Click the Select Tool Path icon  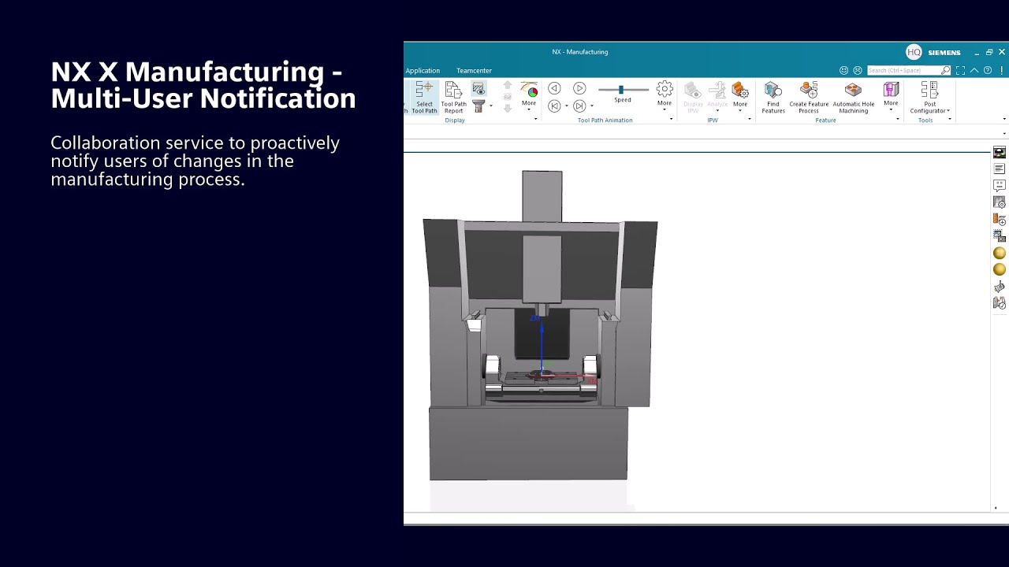tap(424, 97)
